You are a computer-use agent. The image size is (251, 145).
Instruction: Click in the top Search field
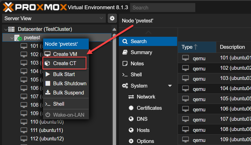[163, 8]
